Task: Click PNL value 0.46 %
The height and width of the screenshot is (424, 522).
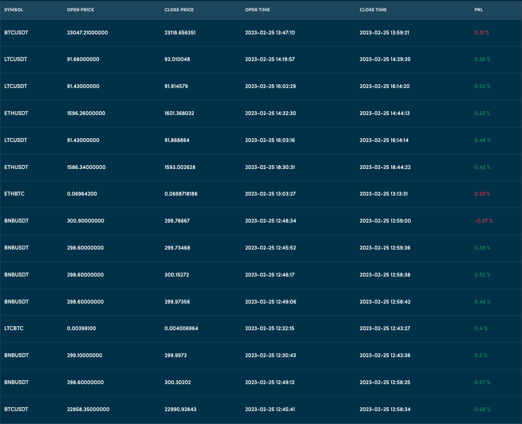Action: [482, 301]
